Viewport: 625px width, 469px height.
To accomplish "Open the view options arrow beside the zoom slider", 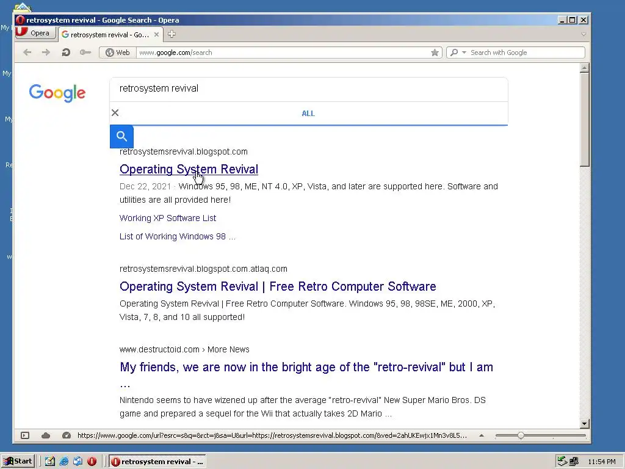I will click(482, 435).
